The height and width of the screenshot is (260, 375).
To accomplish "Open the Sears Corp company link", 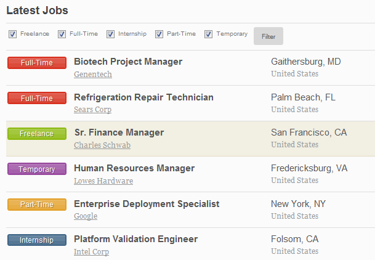I will [92, 110].
